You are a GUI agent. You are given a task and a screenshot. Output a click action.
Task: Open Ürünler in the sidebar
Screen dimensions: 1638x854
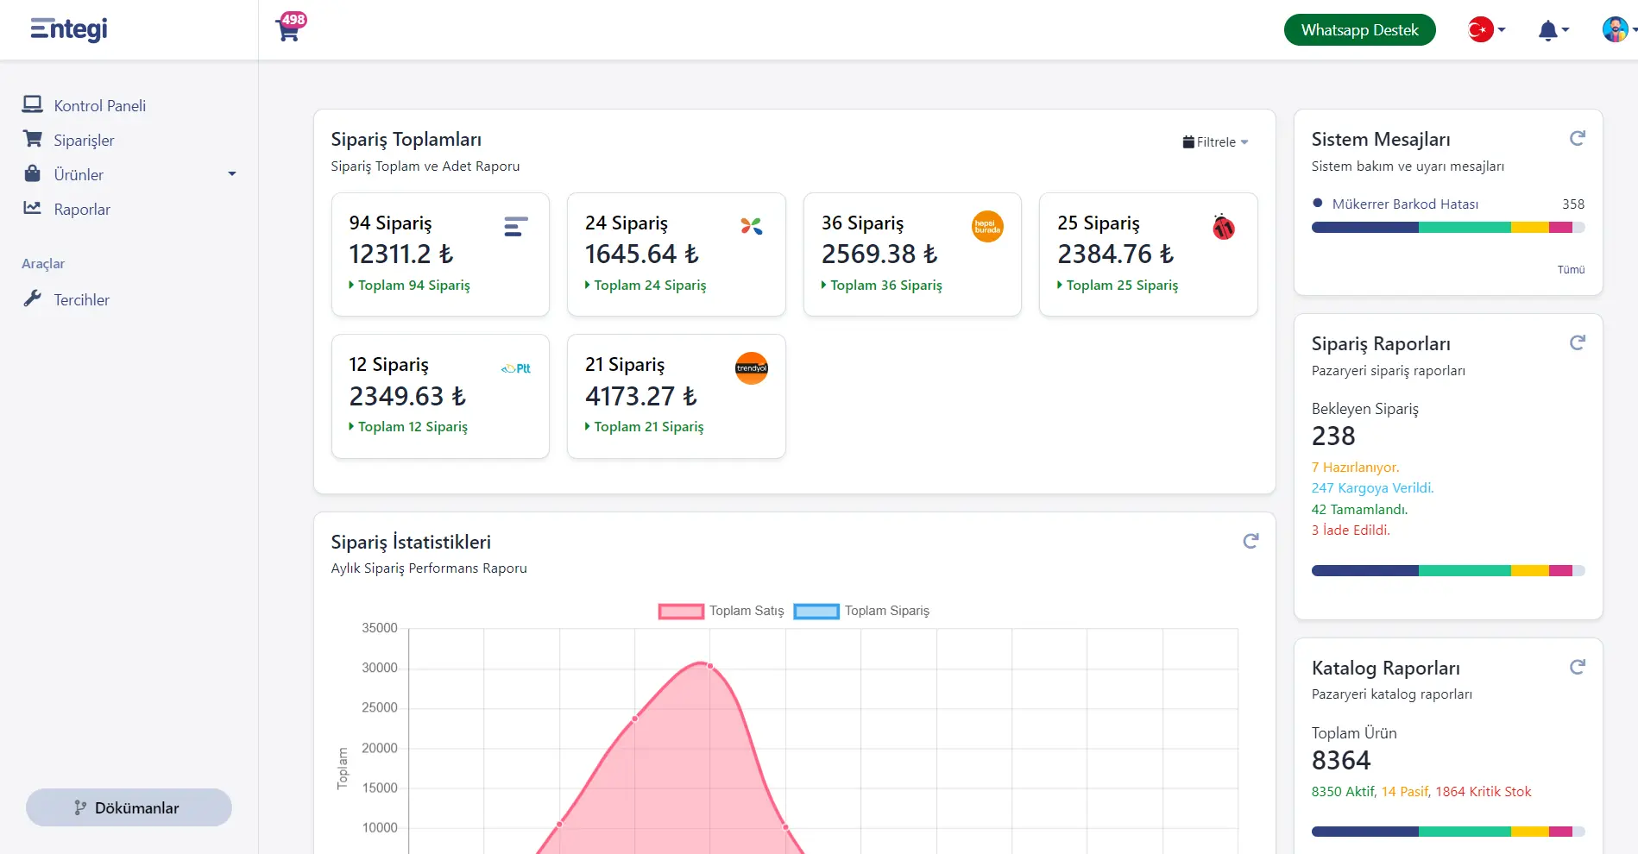click(79, 174)
